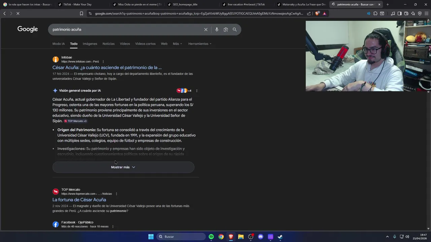431x242 pixels.
Task: Switch to Modo IA tab
Action: pos(59,44)
